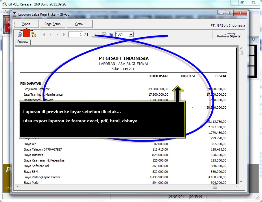Select the 39.600.000,00 komersial value
Image resolution: width=262 pixels, height=202 pixels.
158,89
